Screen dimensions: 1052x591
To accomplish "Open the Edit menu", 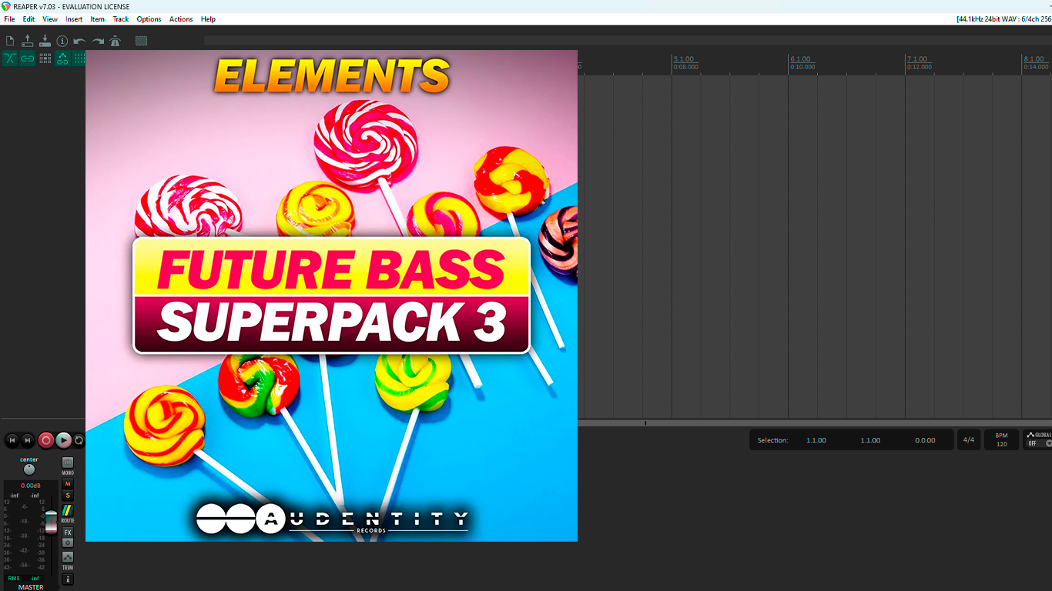I will click(28, 19).
